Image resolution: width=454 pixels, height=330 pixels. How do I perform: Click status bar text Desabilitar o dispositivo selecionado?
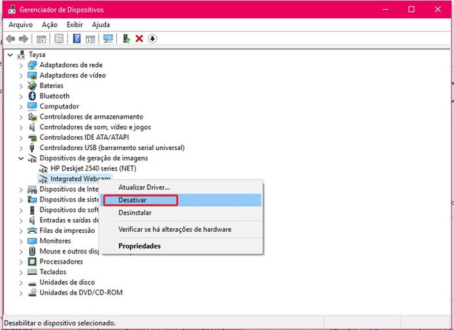pos(60,323)
